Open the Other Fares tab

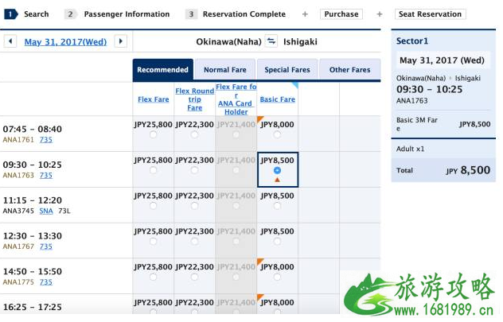[x=350, y=70]
